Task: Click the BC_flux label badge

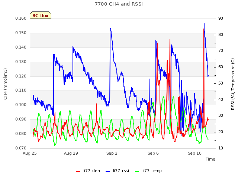Action: [41, 15]
